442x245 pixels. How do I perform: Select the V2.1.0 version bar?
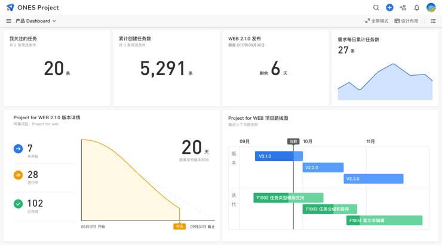click(278, 156)
